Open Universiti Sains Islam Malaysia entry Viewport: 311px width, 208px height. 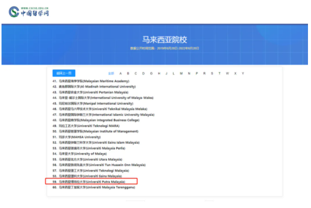(96, 142)
